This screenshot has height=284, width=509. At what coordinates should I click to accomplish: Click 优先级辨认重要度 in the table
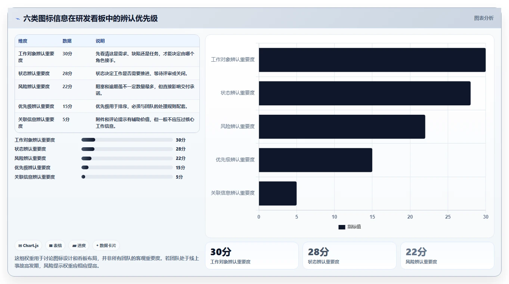pyautogui.click(x=36, y=106)
